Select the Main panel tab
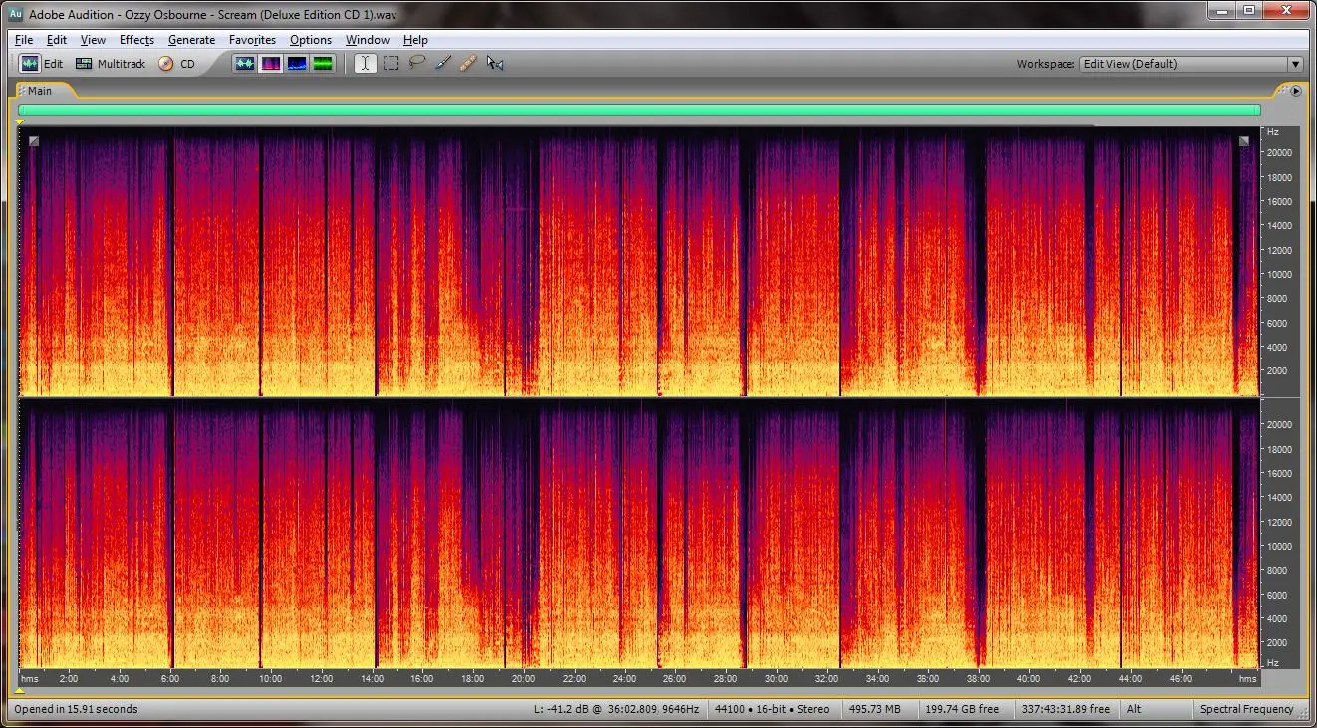Image resolution: width=1317 pixels, height=728 pixels. 40,91
